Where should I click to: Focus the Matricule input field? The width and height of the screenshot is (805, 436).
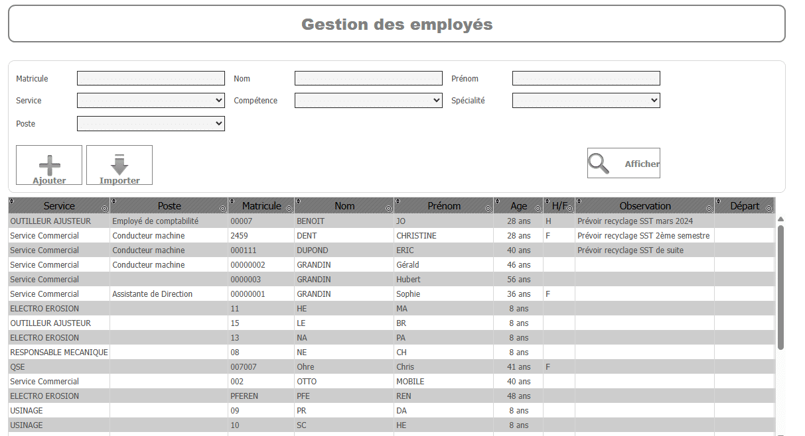(x=151, y=78)
